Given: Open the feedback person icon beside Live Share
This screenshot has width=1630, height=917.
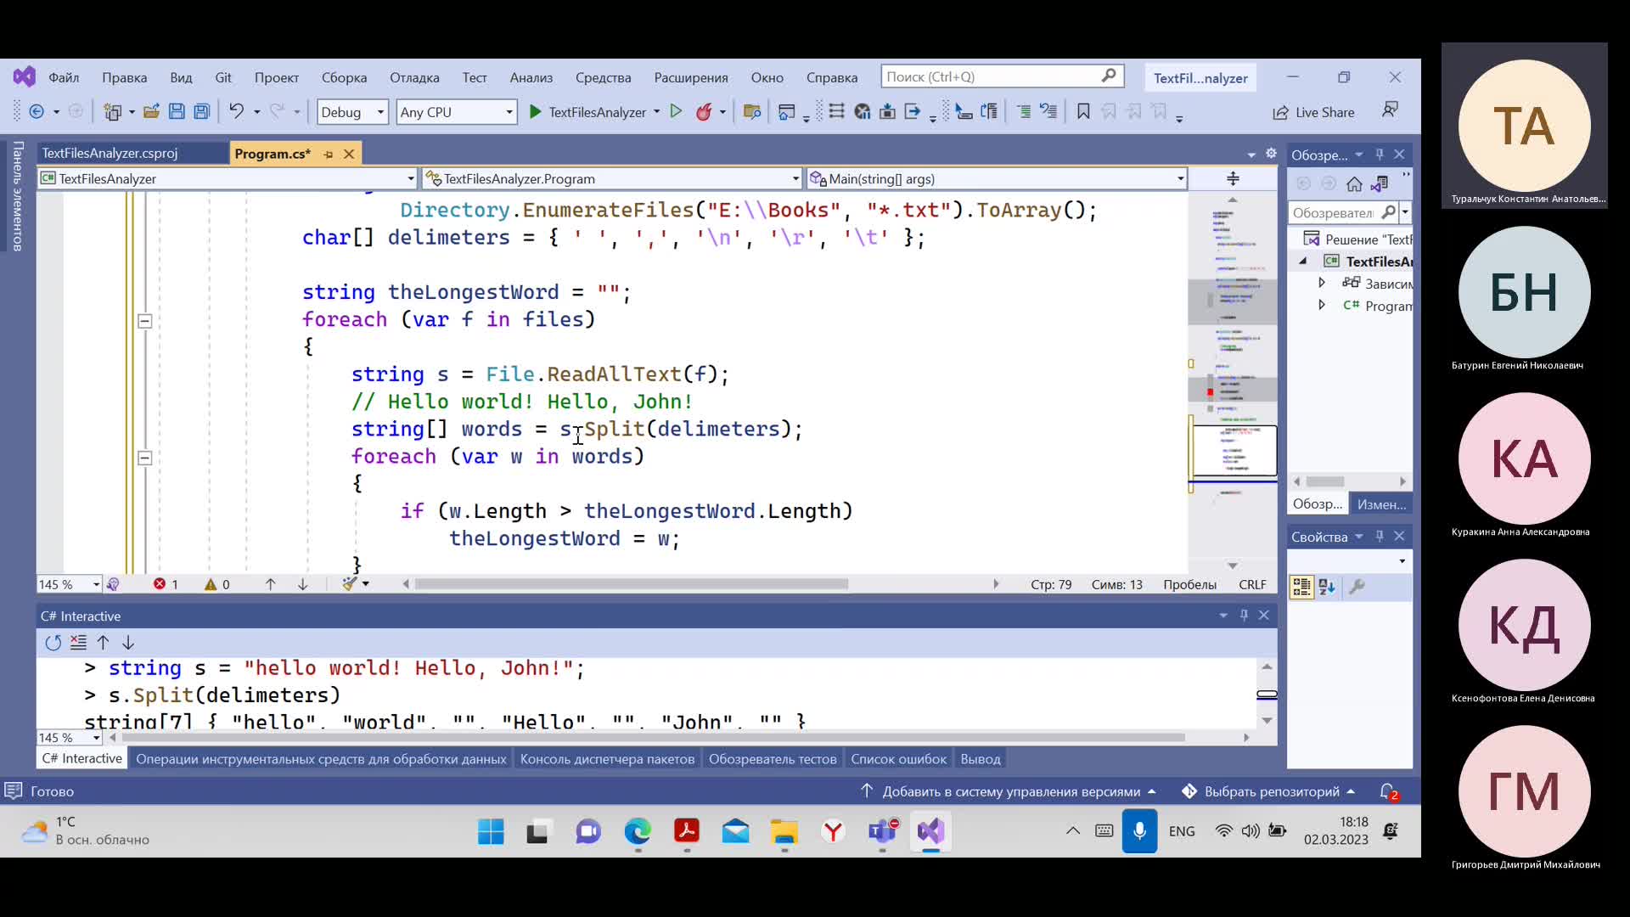Looking at the screenshot, I should point(1390,110).
